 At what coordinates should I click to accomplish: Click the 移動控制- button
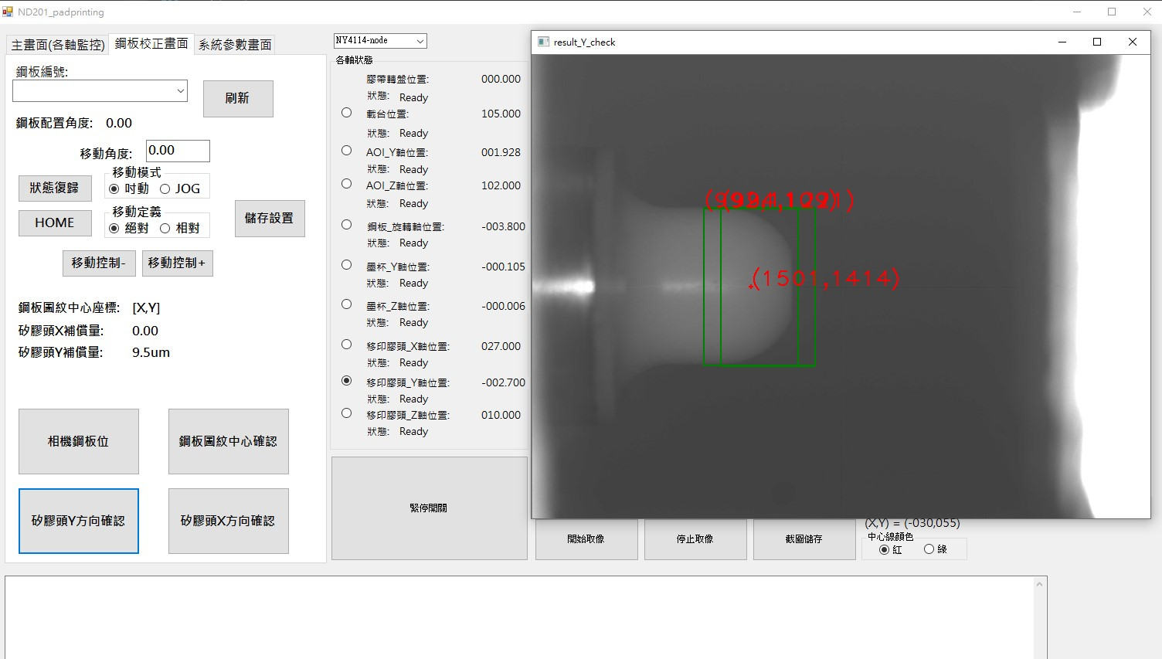pyautogui.click(x=99, y=263)
